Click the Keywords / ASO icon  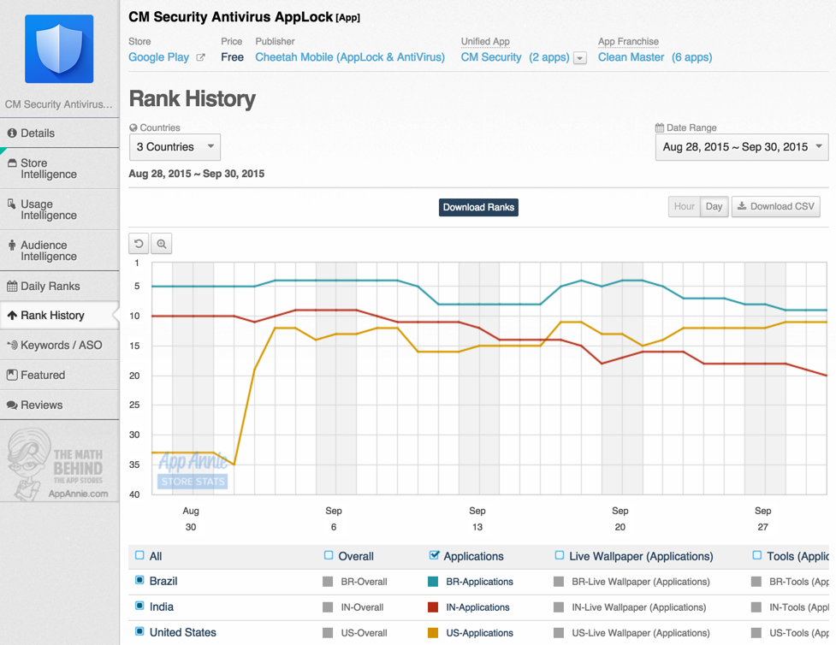[x=12, y=345]
